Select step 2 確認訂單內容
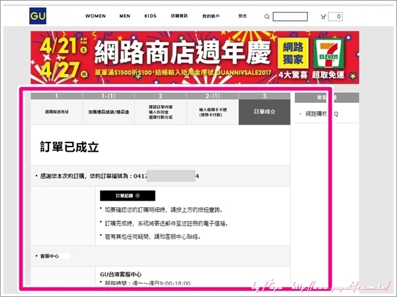 click(x=161, y=109)
